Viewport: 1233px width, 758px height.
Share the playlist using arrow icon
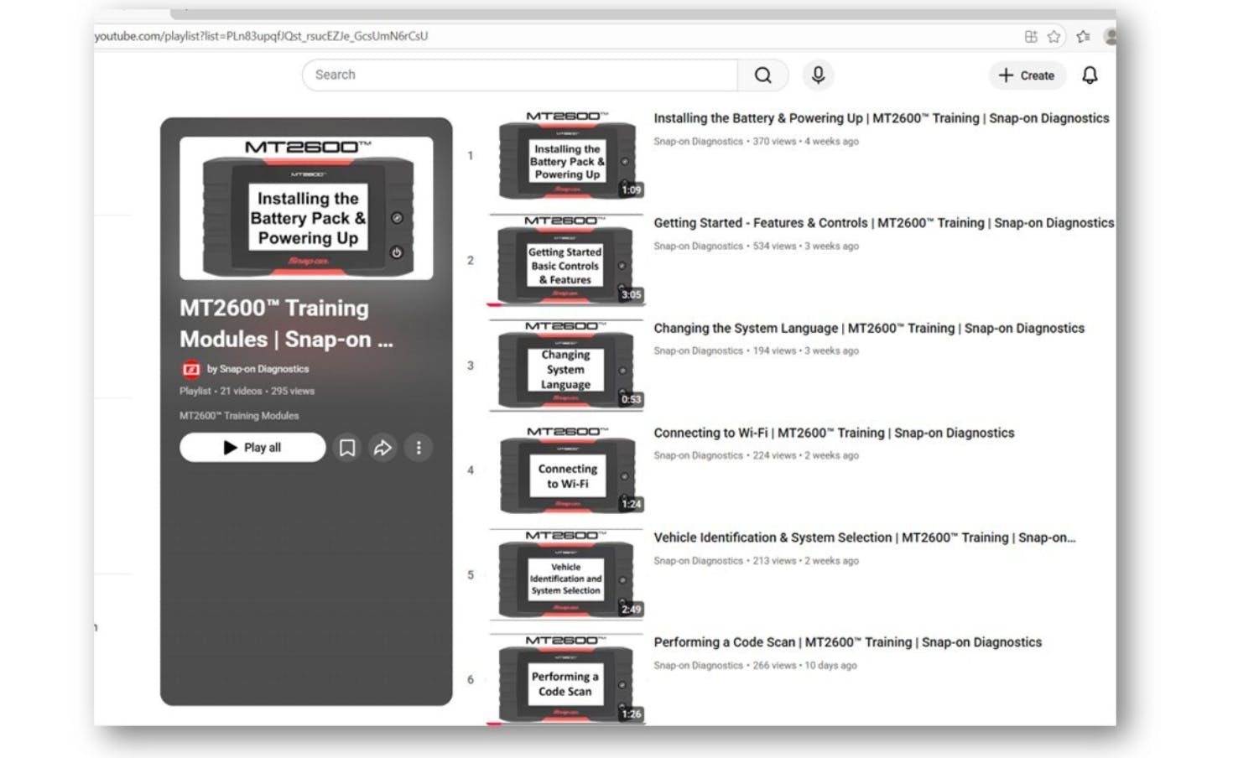pos(382,448)
